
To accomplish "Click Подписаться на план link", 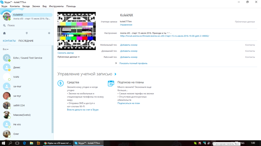I will (129, 103).
